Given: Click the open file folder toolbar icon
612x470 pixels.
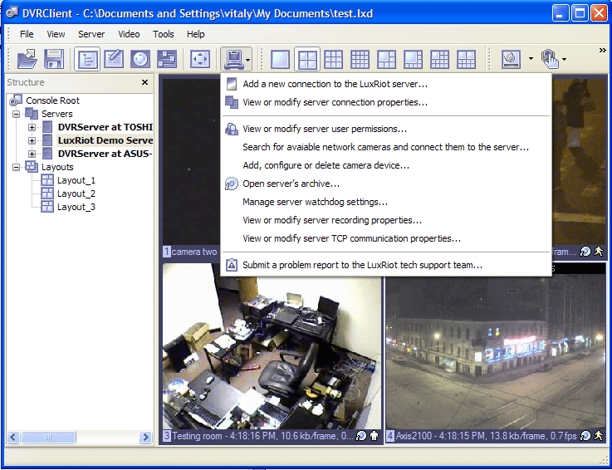Looking at the screenshot, I should [x=27, y=59].
